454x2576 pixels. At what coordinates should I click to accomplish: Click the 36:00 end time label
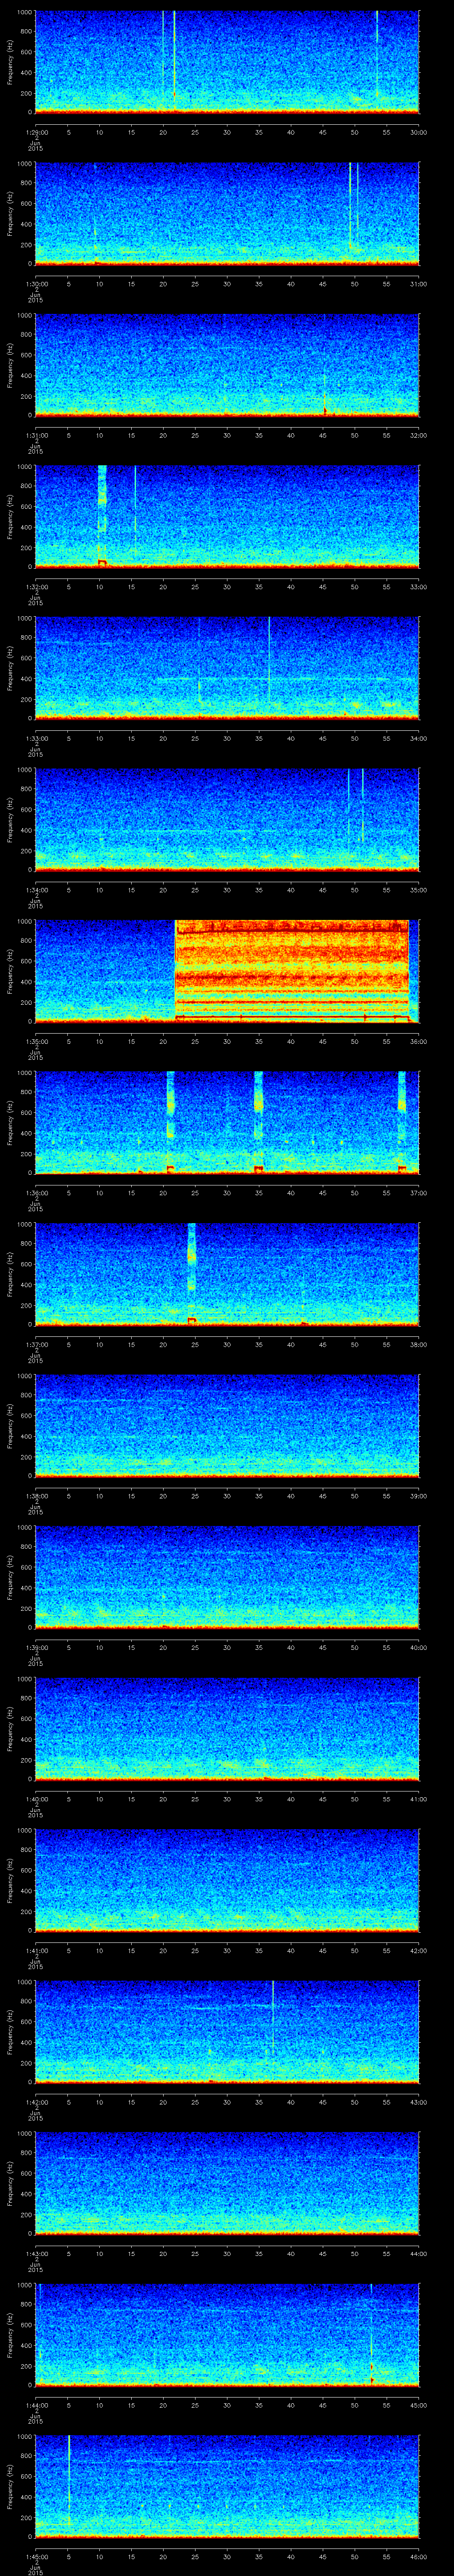coord(418,1041)
